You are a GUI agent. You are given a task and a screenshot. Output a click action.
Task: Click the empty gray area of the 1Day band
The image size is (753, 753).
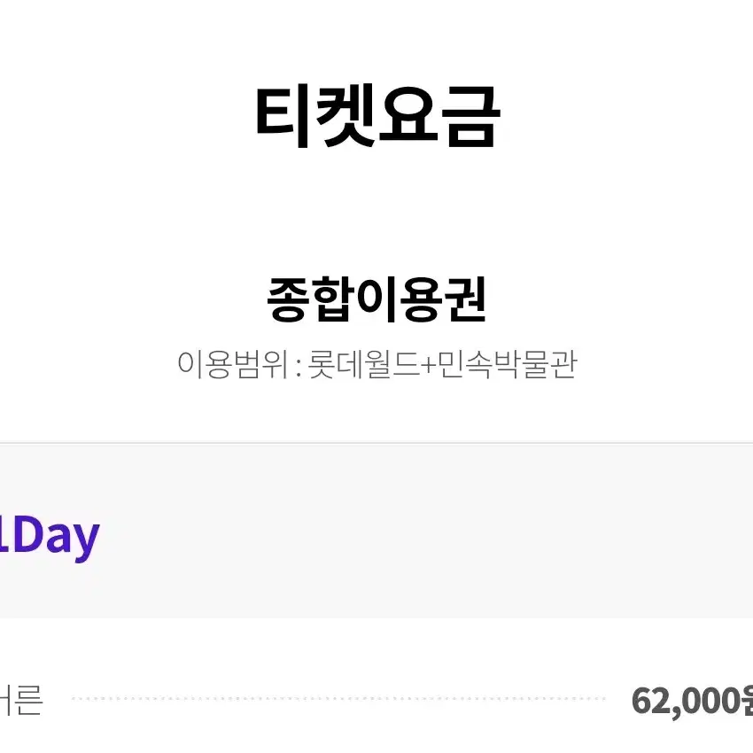coord(423,531)
